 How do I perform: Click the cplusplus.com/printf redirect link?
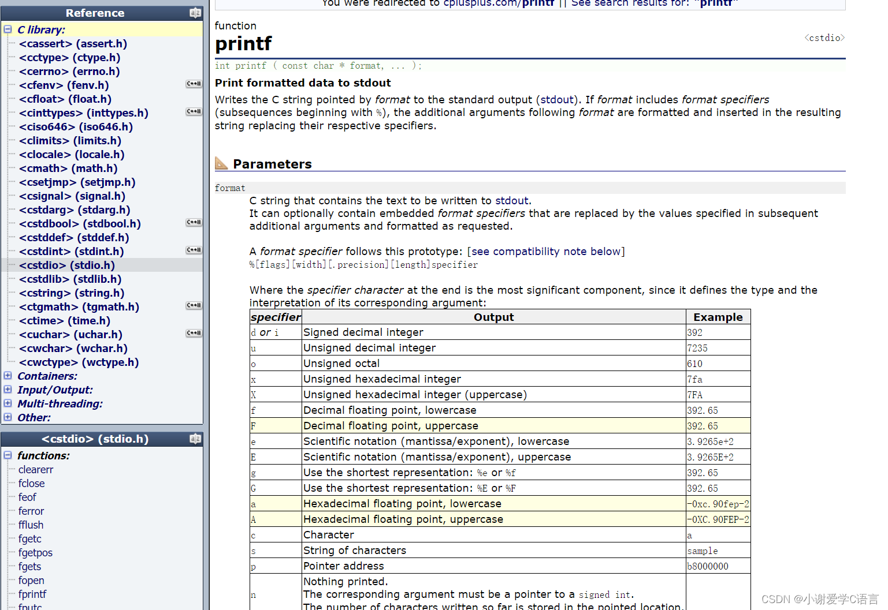(499, 3)
